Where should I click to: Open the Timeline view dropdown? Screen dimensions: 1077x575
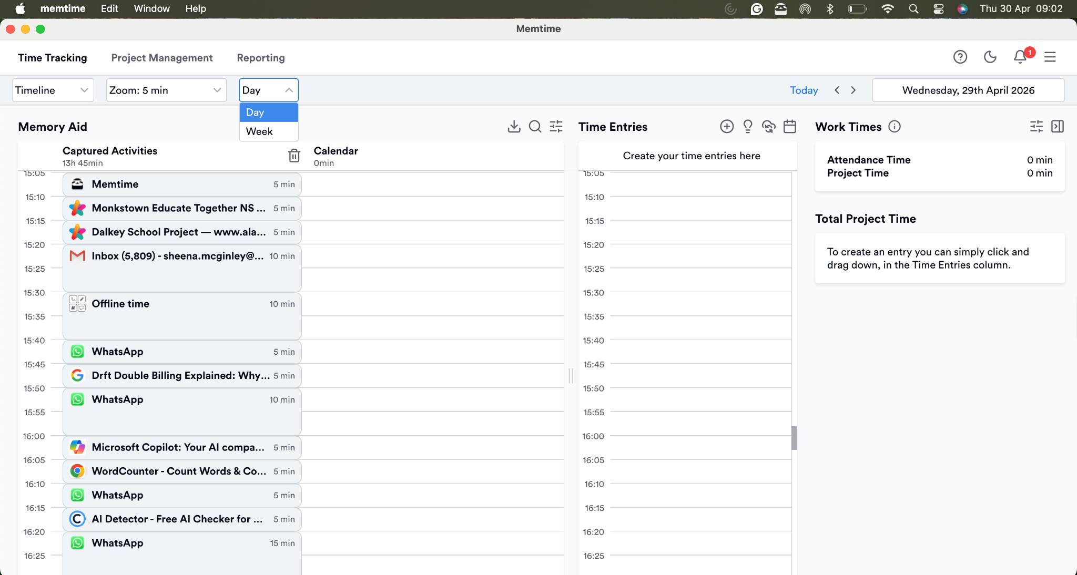tap(53, 90)
